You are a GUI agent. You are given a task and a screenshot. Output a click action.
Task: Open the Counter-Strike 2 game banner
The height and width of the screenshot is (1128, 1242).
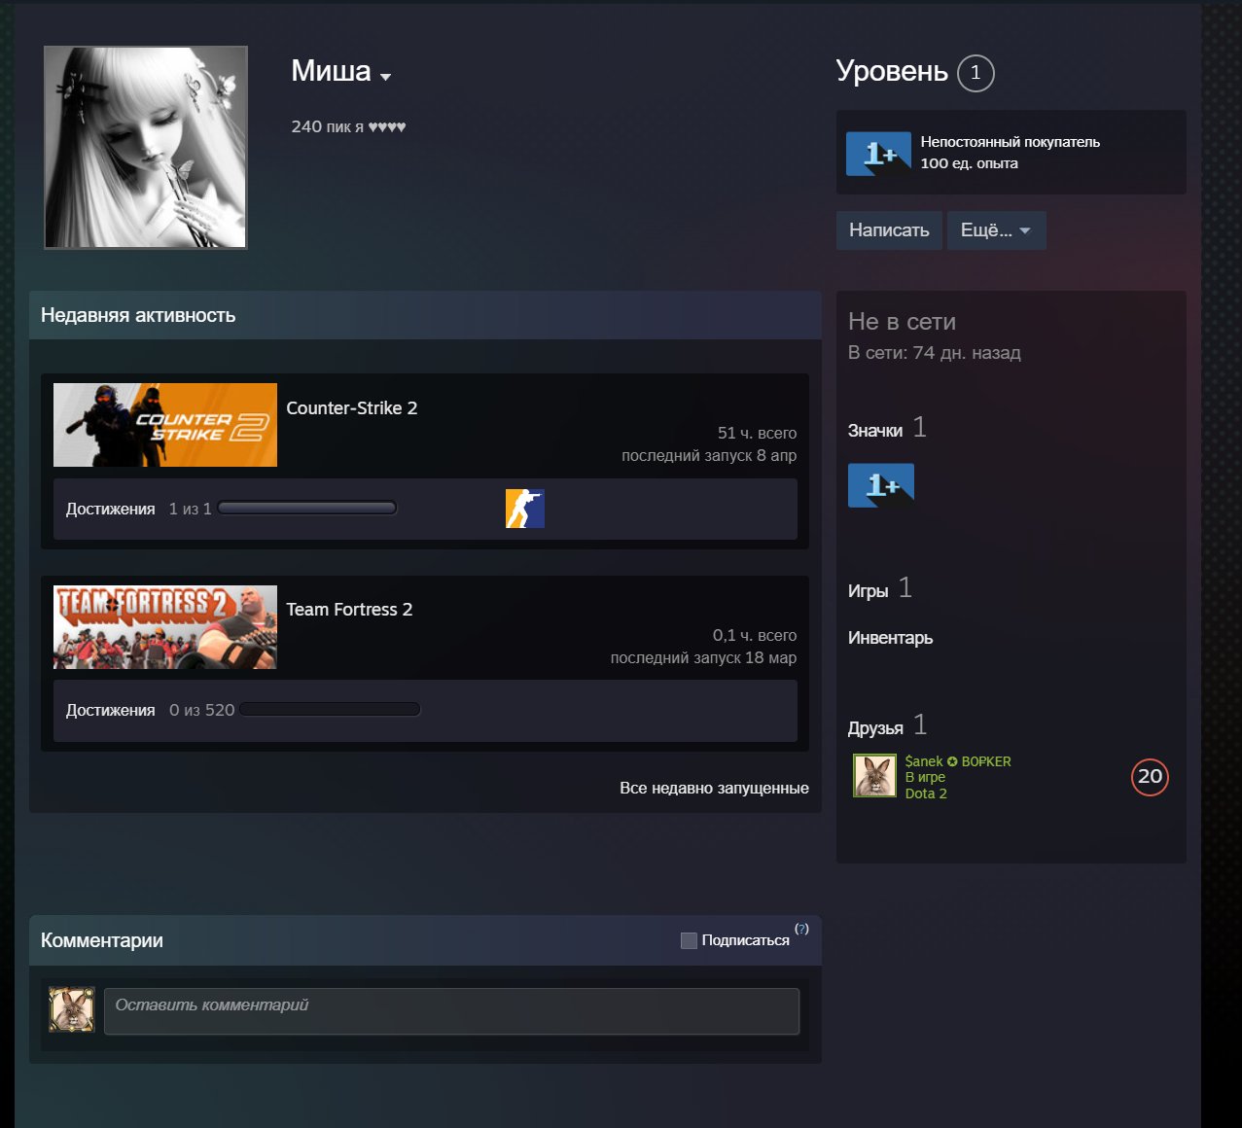tap(165, 425)
